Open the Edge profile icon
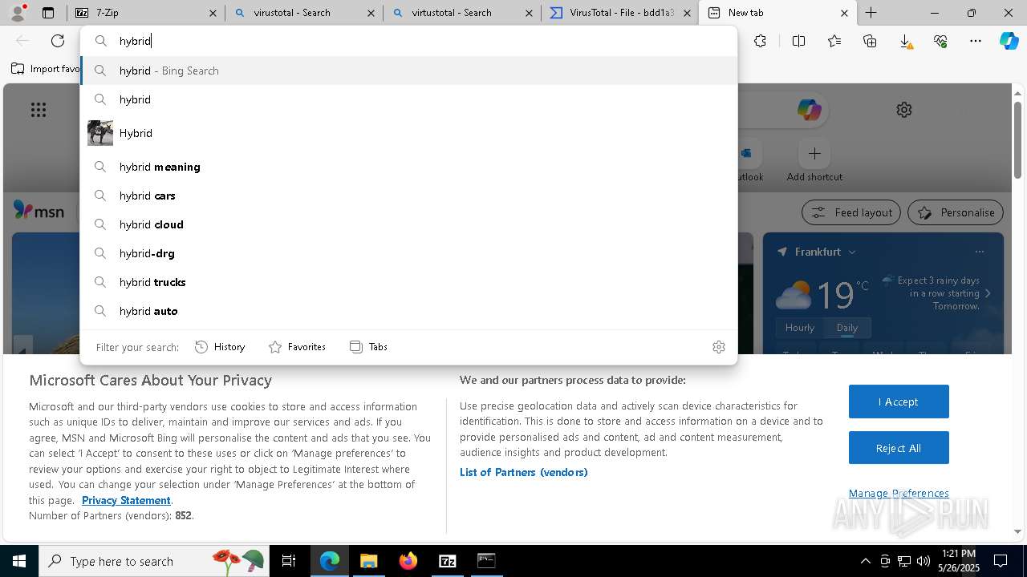The image size is (1027, 577). [x=18, y=13]
